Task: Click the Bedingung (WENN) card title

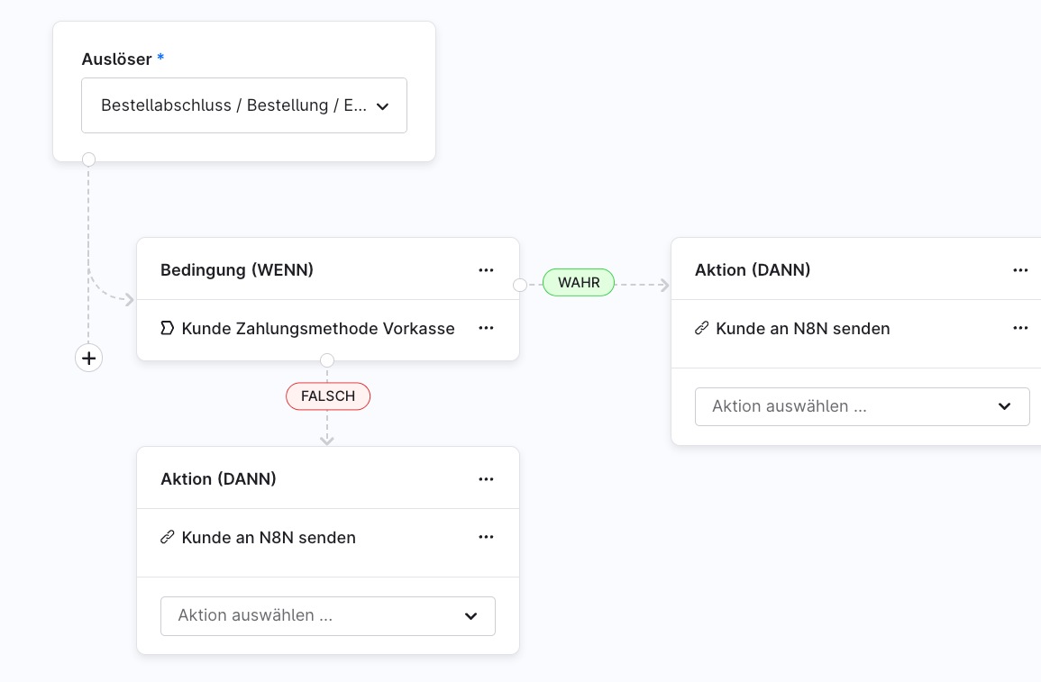Action: point(237,270)
